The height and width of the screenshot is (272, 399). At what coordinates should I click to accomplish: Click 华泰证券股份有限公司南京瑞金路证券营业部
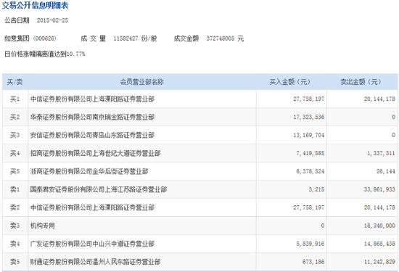[92, 117]
